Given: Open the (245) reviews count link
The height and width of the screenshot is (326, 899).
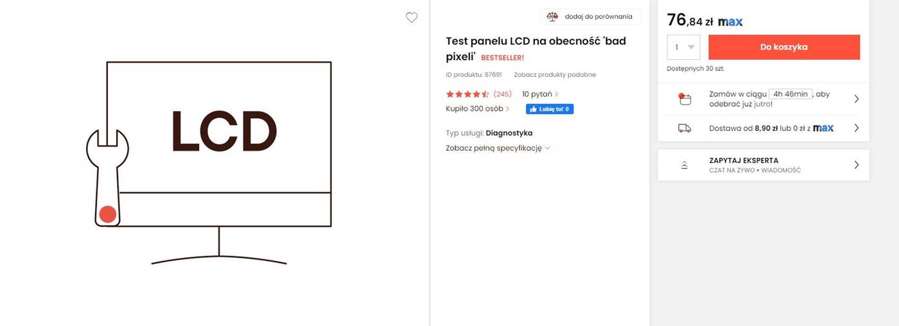Looking at the screenshot, I should [502, 94].
